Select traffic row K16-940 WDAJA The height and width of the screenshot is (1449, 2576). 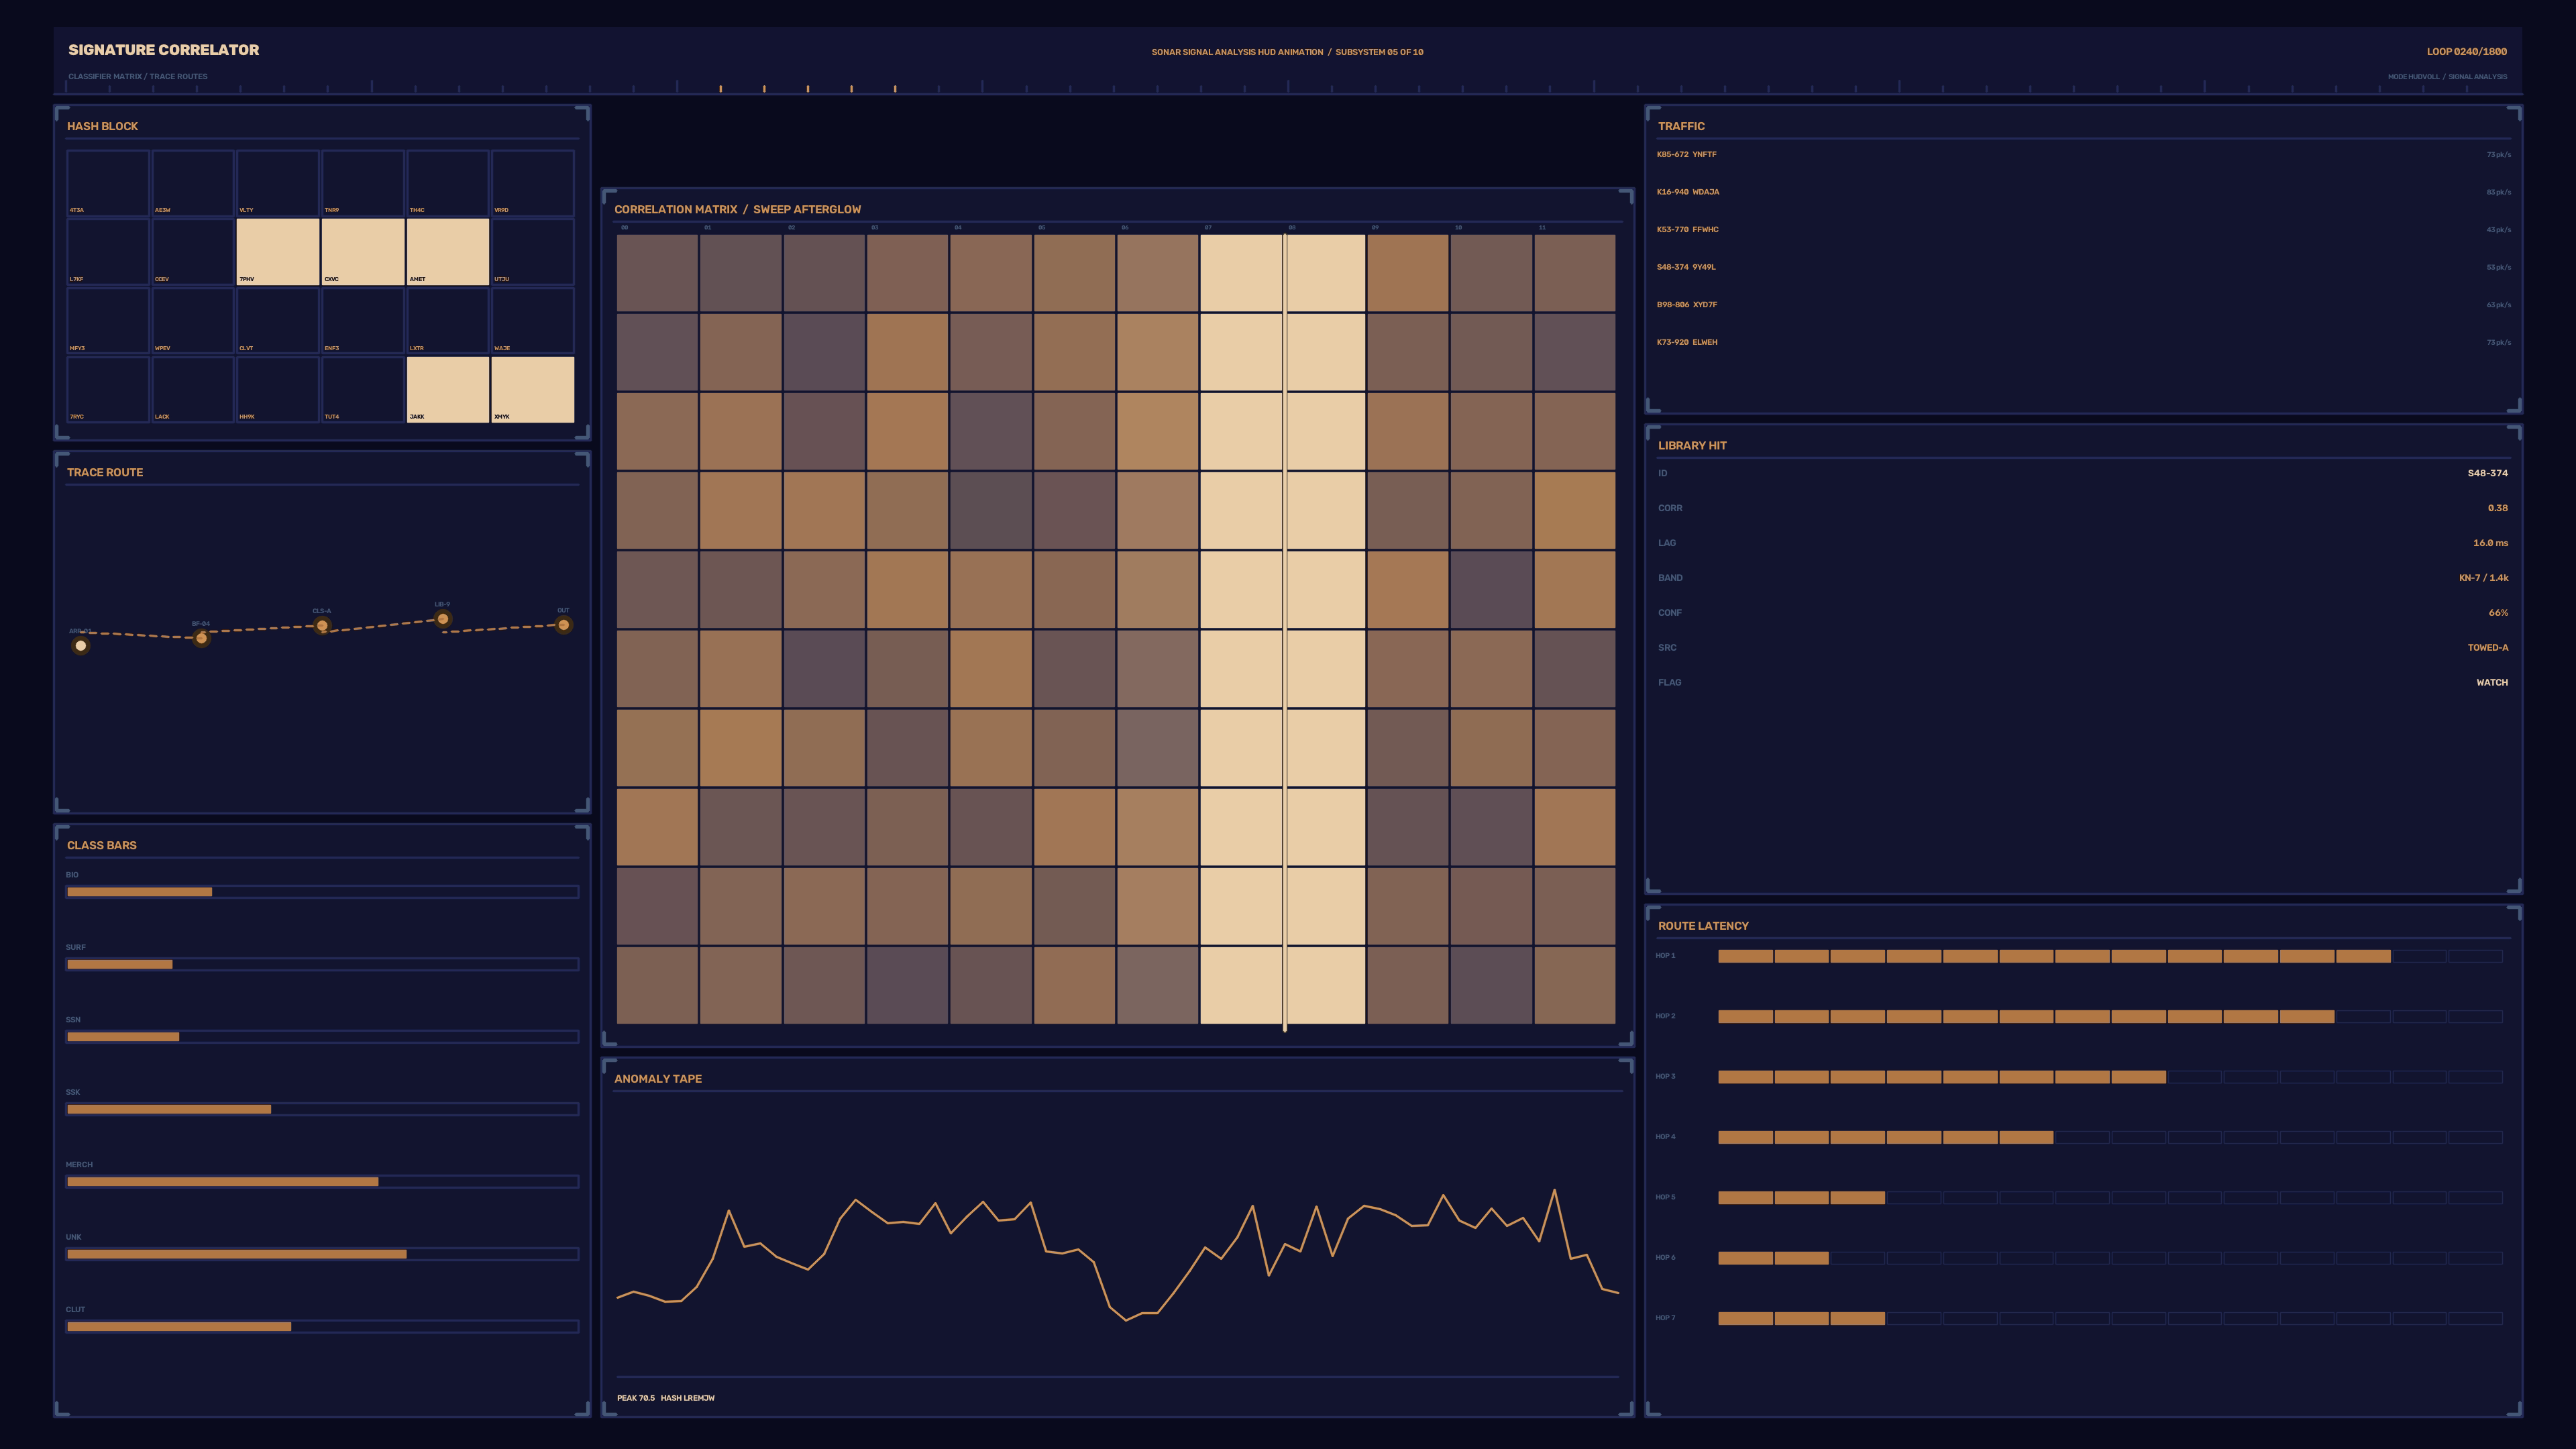click(2083, 192)
